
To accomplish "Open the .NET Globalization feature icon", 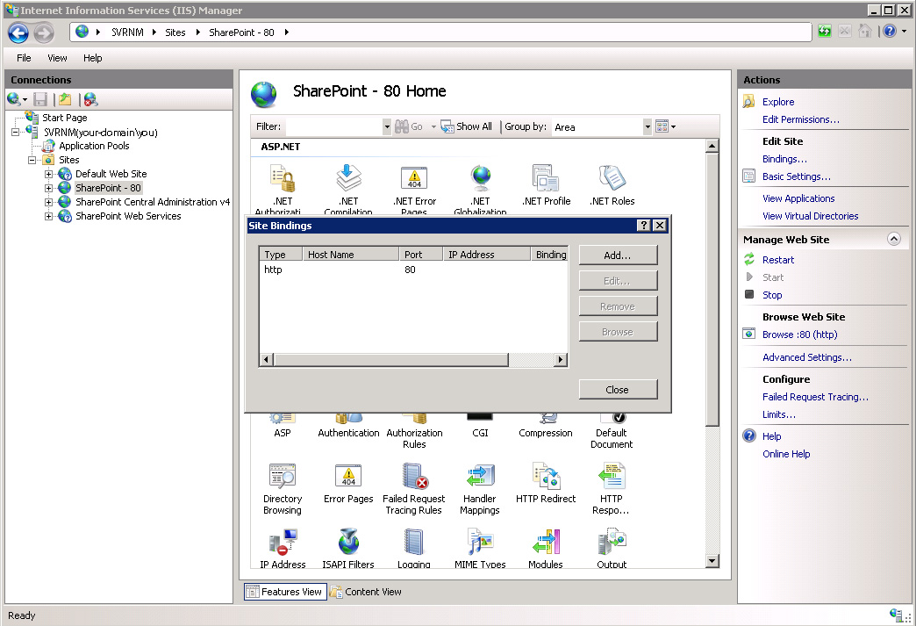I will (x=480, y=178).
